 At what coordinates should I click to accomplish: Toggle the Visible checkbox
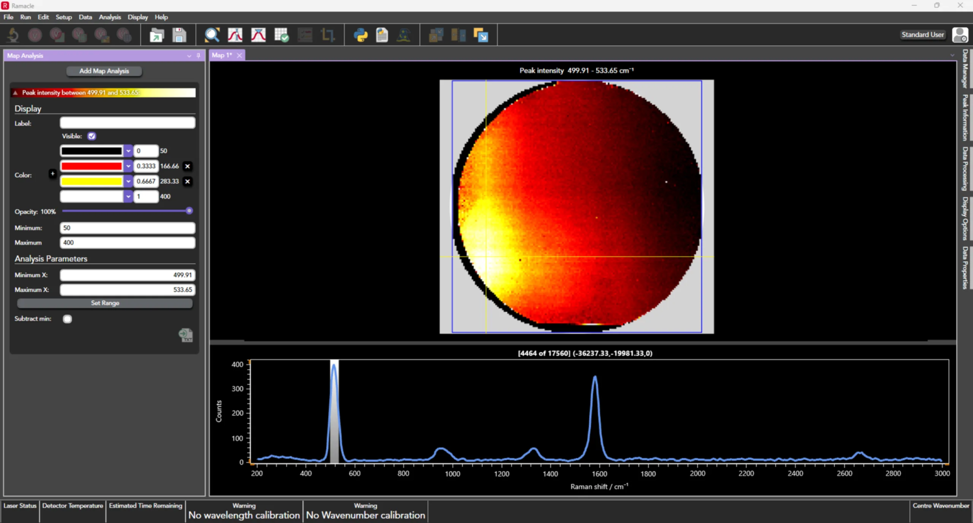click(91, 136)
